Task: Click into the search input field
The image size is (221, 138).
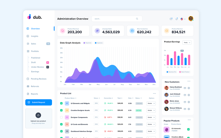Action: click(113, 19)
